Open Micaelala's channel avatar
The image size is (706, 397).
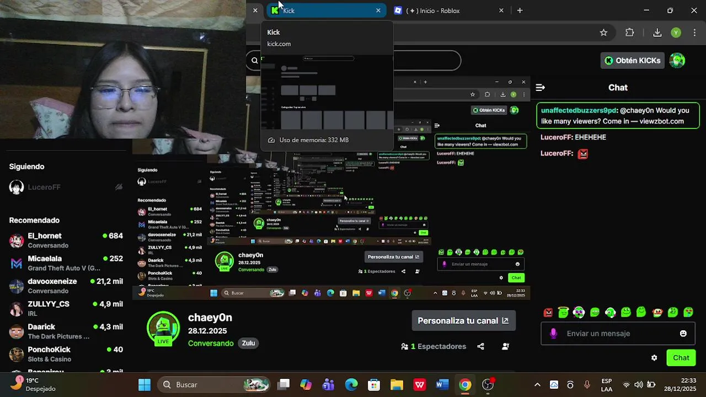click(17, 264)
